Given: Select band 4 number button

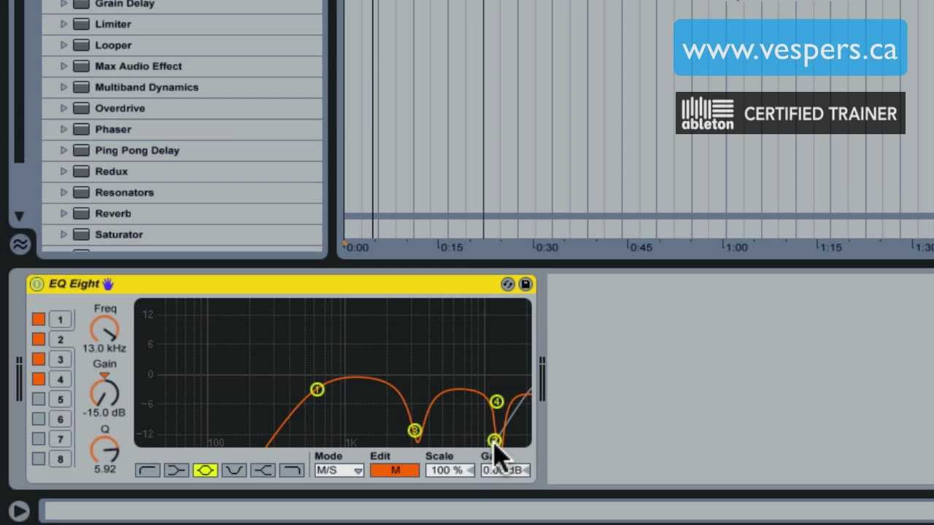Looking at the screenshot, I should point(61,379).
